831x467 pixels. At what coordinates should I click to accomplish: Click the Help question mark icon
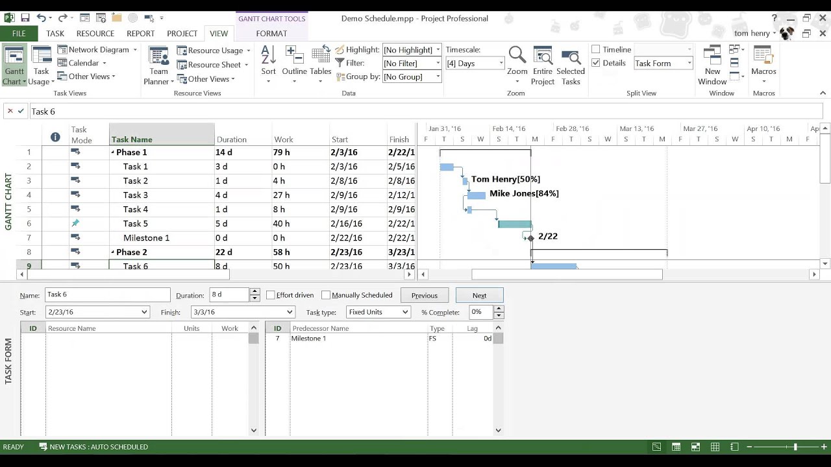point(774,18)
